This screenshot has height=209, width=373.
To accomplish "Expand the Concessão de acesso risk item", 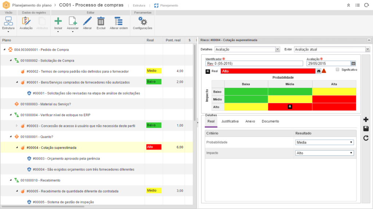I will coord(16,126).
